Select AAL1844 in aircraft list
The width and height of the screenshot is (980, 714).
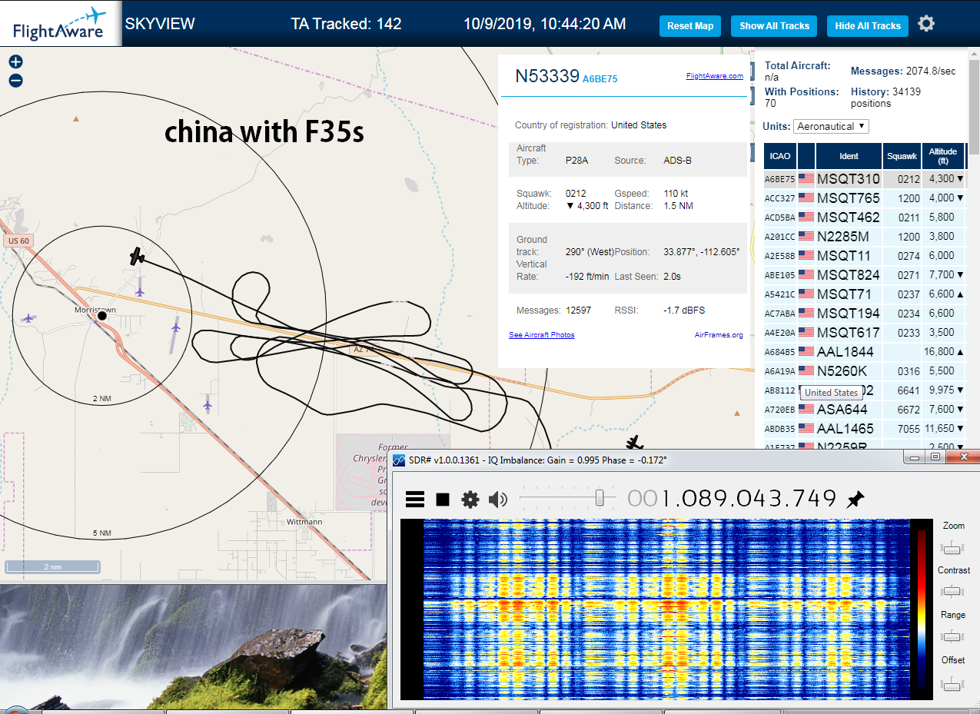[x=846, y=352]
